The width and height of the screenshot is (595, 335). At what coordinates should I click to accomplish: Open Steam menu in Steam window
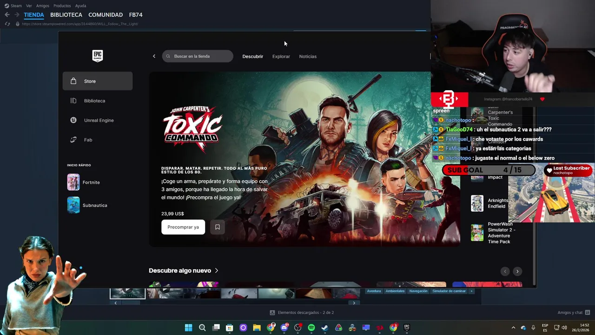pos(13,6)
